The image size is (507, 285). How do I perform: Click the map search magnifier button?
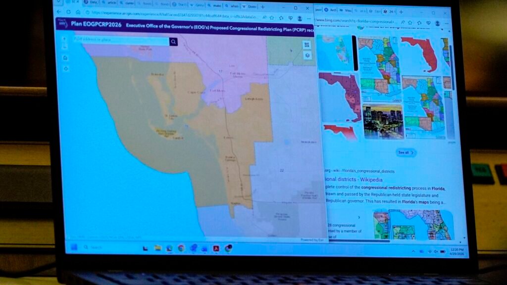[173, 42]
